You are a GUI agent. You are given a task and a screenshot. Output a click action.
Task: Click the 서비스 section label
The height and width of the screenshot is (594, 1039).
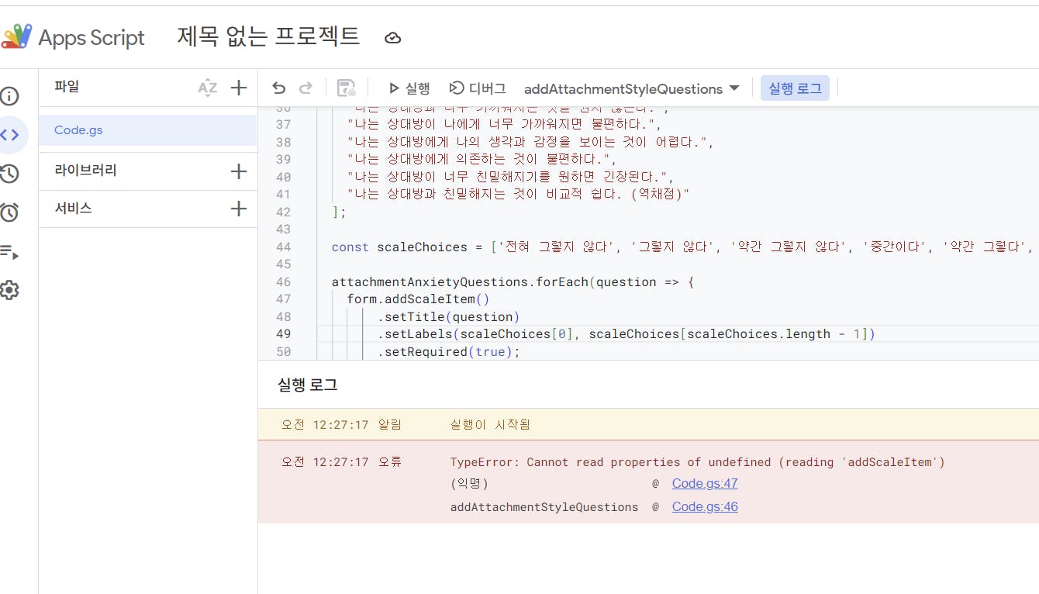(x=73, y=209)
